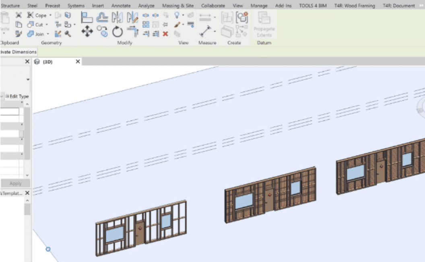Click the Trim/Extend Multiple Elements tool
Viewport: 425px width, 262px height.
coord(156,34)
